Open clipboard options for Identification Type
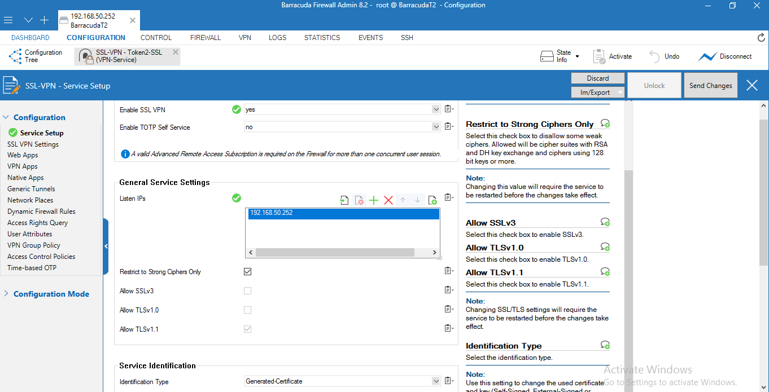The height and width of the screenshot is (392, 769). coord(449,381)
